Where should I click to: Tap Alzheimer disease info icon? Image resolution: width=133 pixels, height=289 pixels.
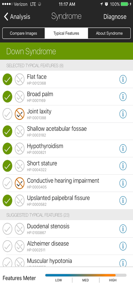123,246
